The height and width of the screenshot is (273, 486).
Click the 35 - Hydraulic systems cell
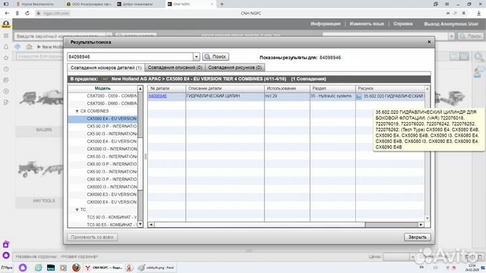tap(331, 96)
